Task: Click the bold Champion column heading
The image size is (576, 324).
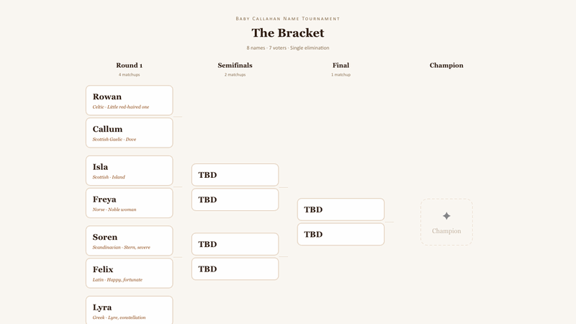Action: point(446,66)
